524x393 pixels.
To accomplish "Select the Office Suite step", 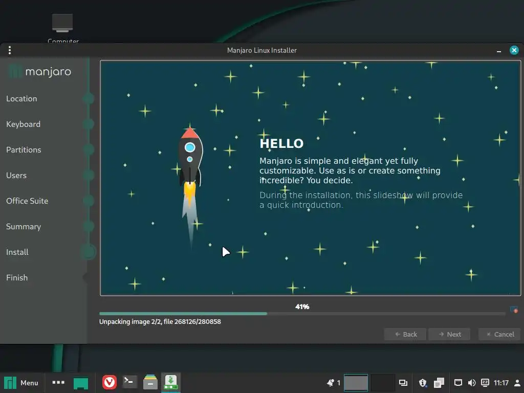I will [27, 201].
